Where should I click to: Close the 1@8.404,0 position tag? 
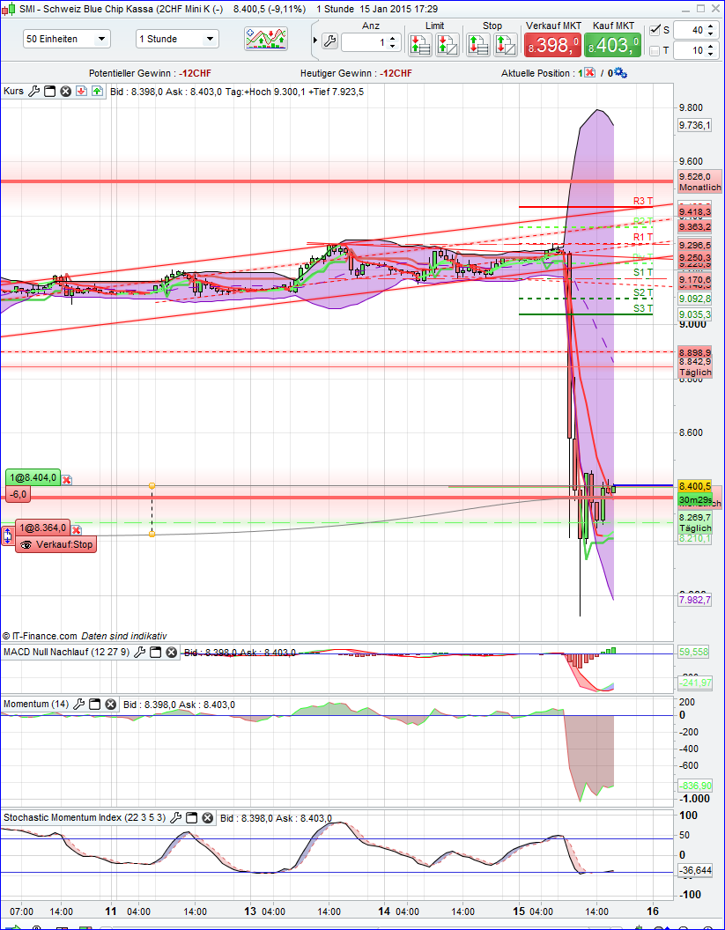[66, 478]
